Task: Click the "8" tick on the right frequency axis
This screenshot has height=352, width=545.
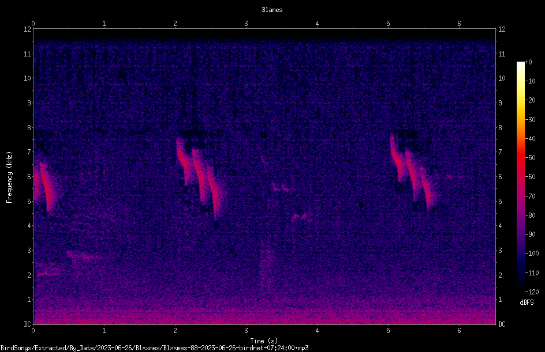Action: click(x=500, y=128)
